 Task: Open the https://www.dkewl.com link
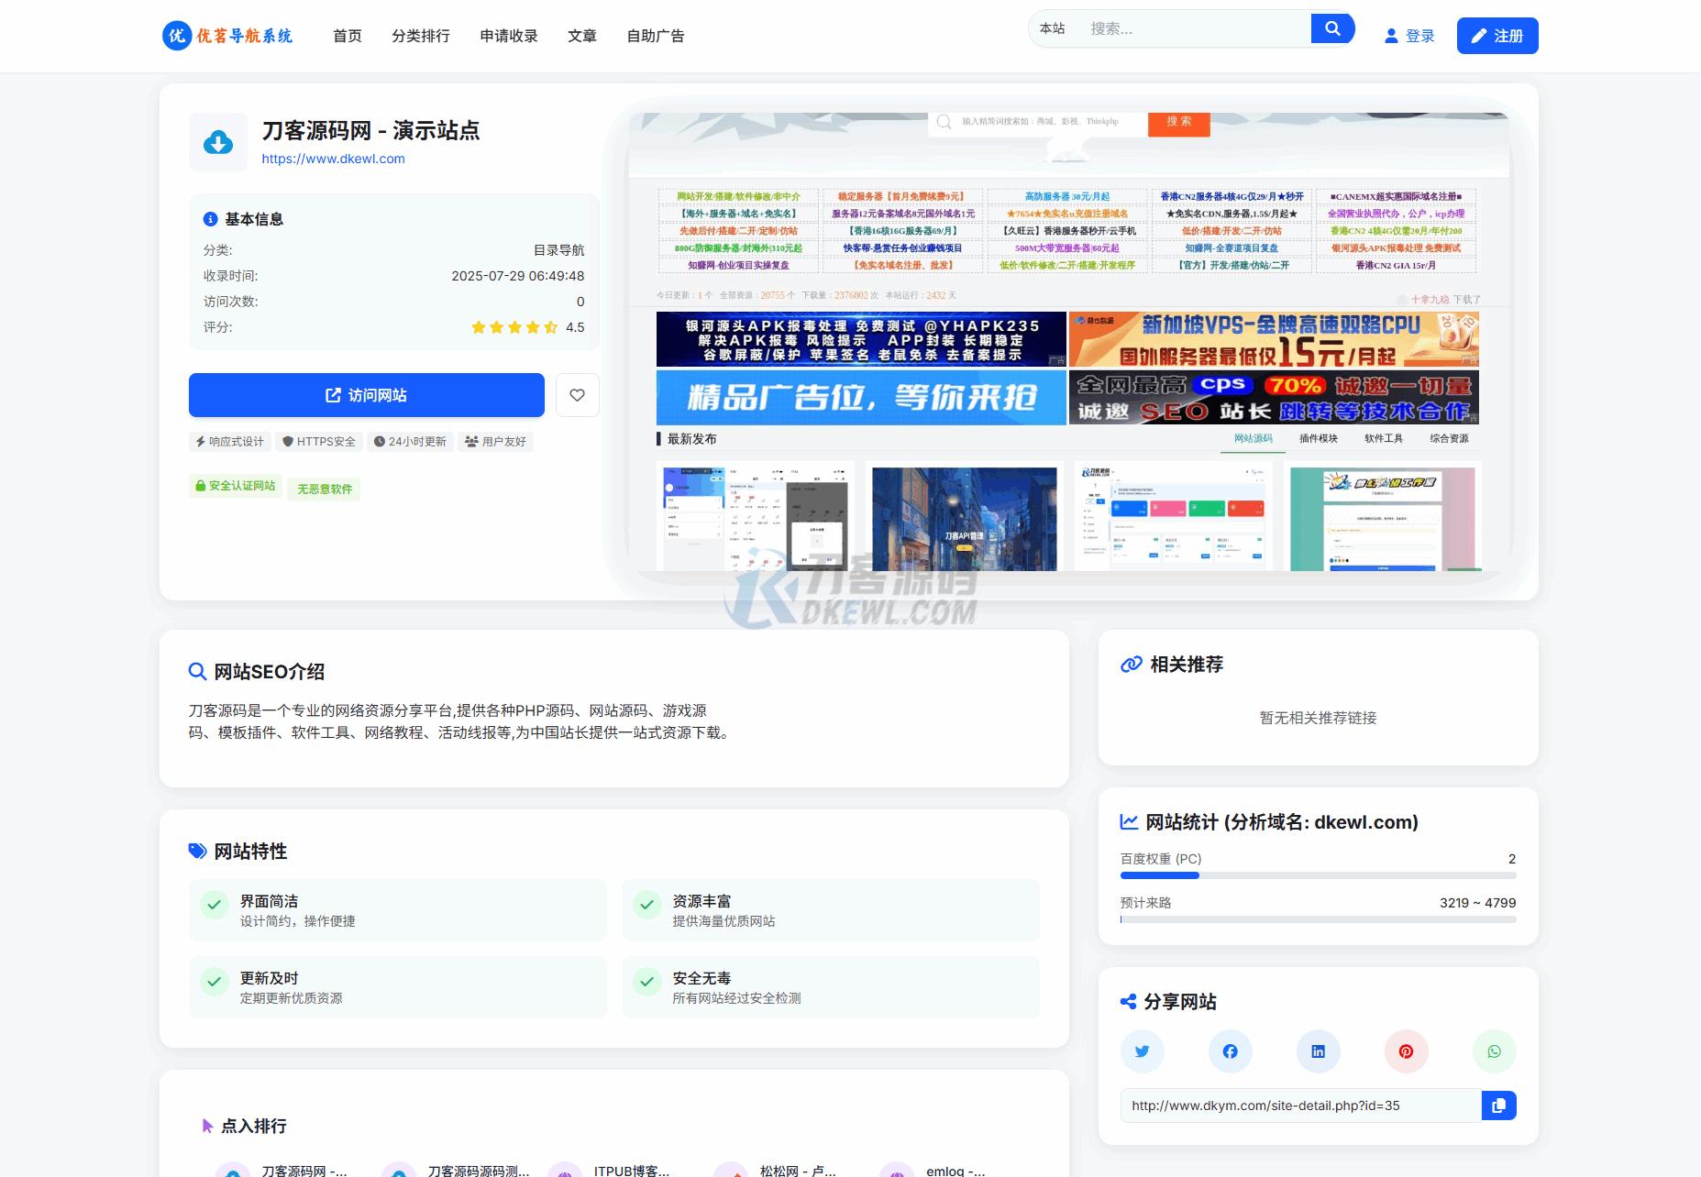coord(334,159)
